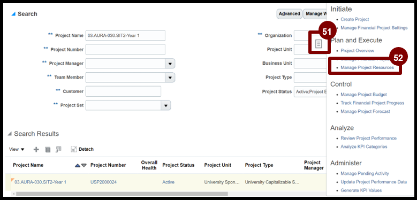Click the add project plus icon
The width and height of the screenshot is (417, 200).
coord(36,150)
